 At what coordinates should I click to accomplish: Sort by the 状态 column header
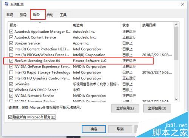click(x=130, y=25)
